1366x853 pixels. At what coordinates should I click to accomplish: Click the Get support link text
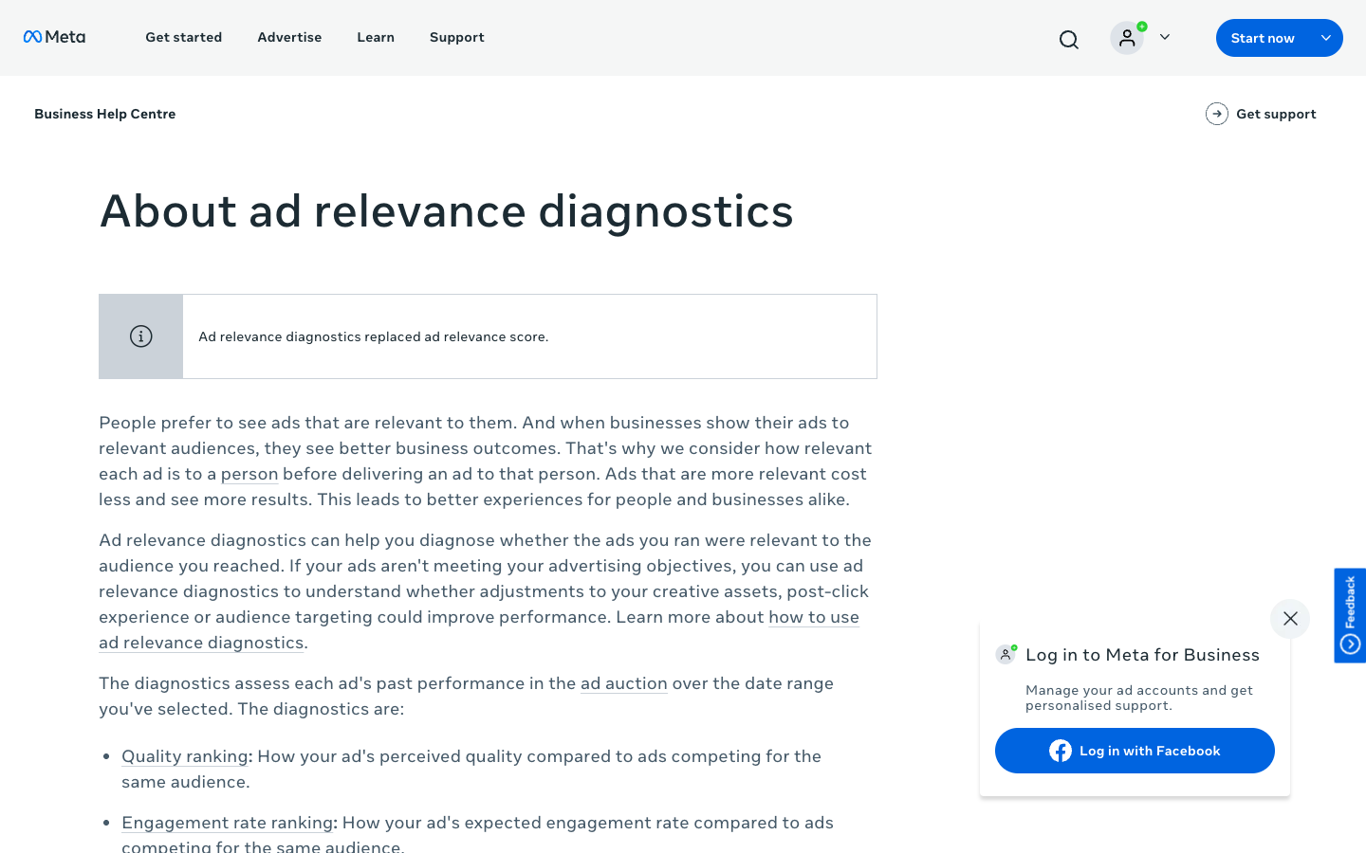click(x=1276, y=114)
